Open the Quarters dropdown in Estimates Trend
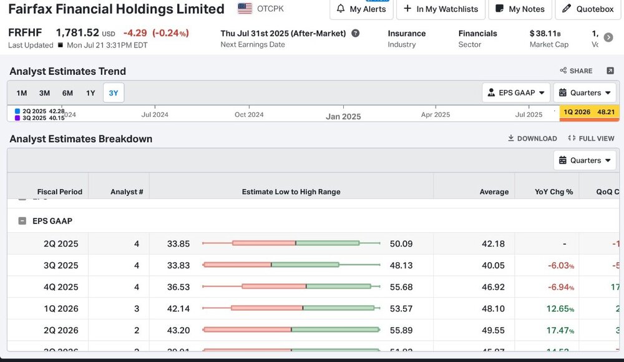 585,93
